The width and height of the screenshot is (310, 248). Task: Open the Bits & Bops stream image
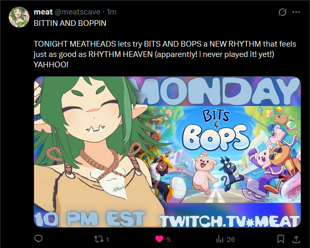pyautogui.click(x=167, y=152)
